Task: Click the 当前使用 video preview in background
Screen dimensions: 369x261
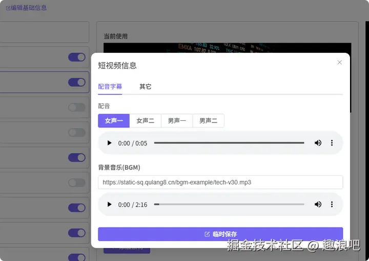Action: click(227, 48)
